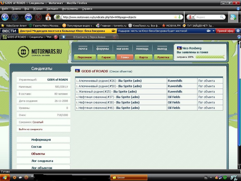Click the Прямой эфир button

[x=225, y=31]
